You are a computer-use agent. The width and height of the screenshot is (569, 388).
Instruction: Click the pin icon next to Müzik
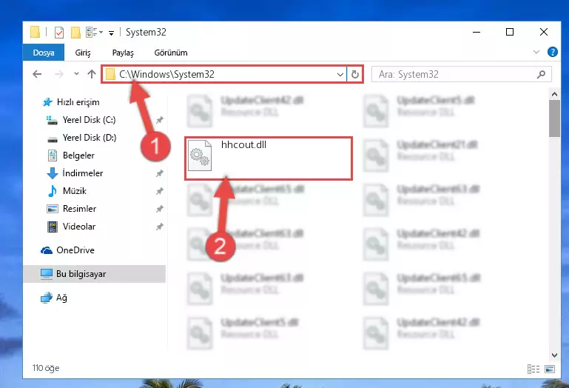(x=159, y=191)
